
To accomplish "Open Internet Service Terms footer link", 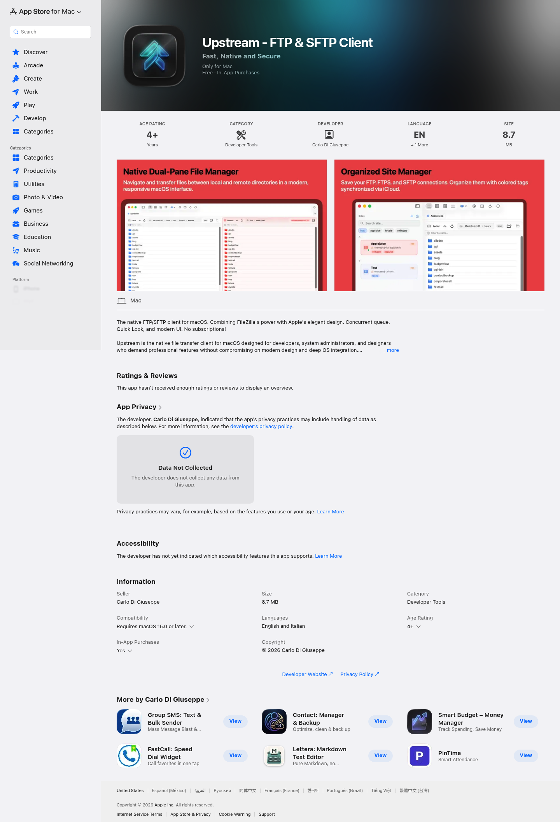I will [139, 814].
